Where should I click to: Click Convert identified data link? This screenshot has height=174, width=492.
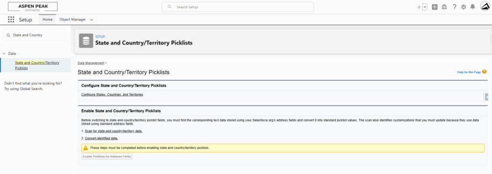click(x=101, y=138)
